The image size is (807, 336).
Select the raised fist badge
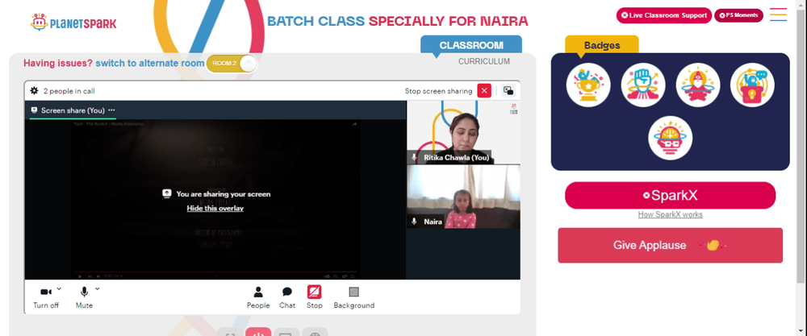tap(643, 85)
